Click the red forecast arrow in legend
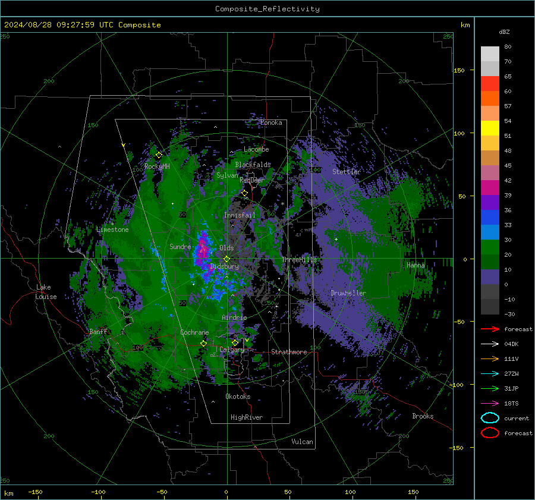Image resolution: width=535 pixels, height=500 pixels. click(490, 329)
